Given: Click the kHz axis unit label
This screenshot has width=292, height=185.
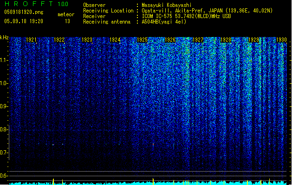Looking at the screenshot, I should pos(4,37).
